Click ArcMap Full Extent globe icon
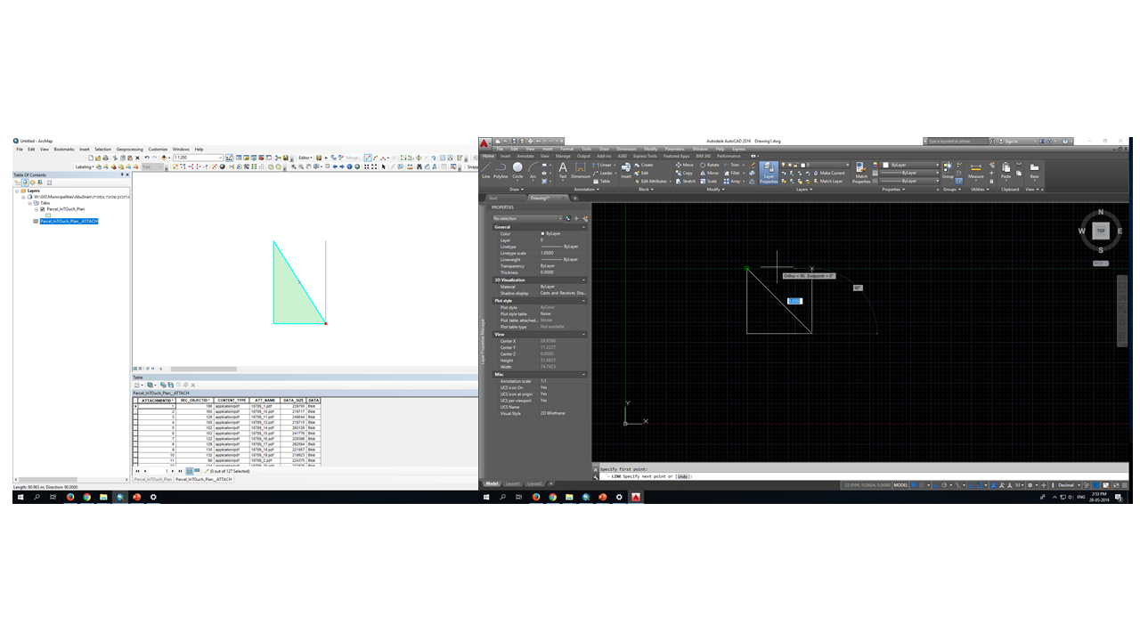1140x641 pixels. coord(358,166)
